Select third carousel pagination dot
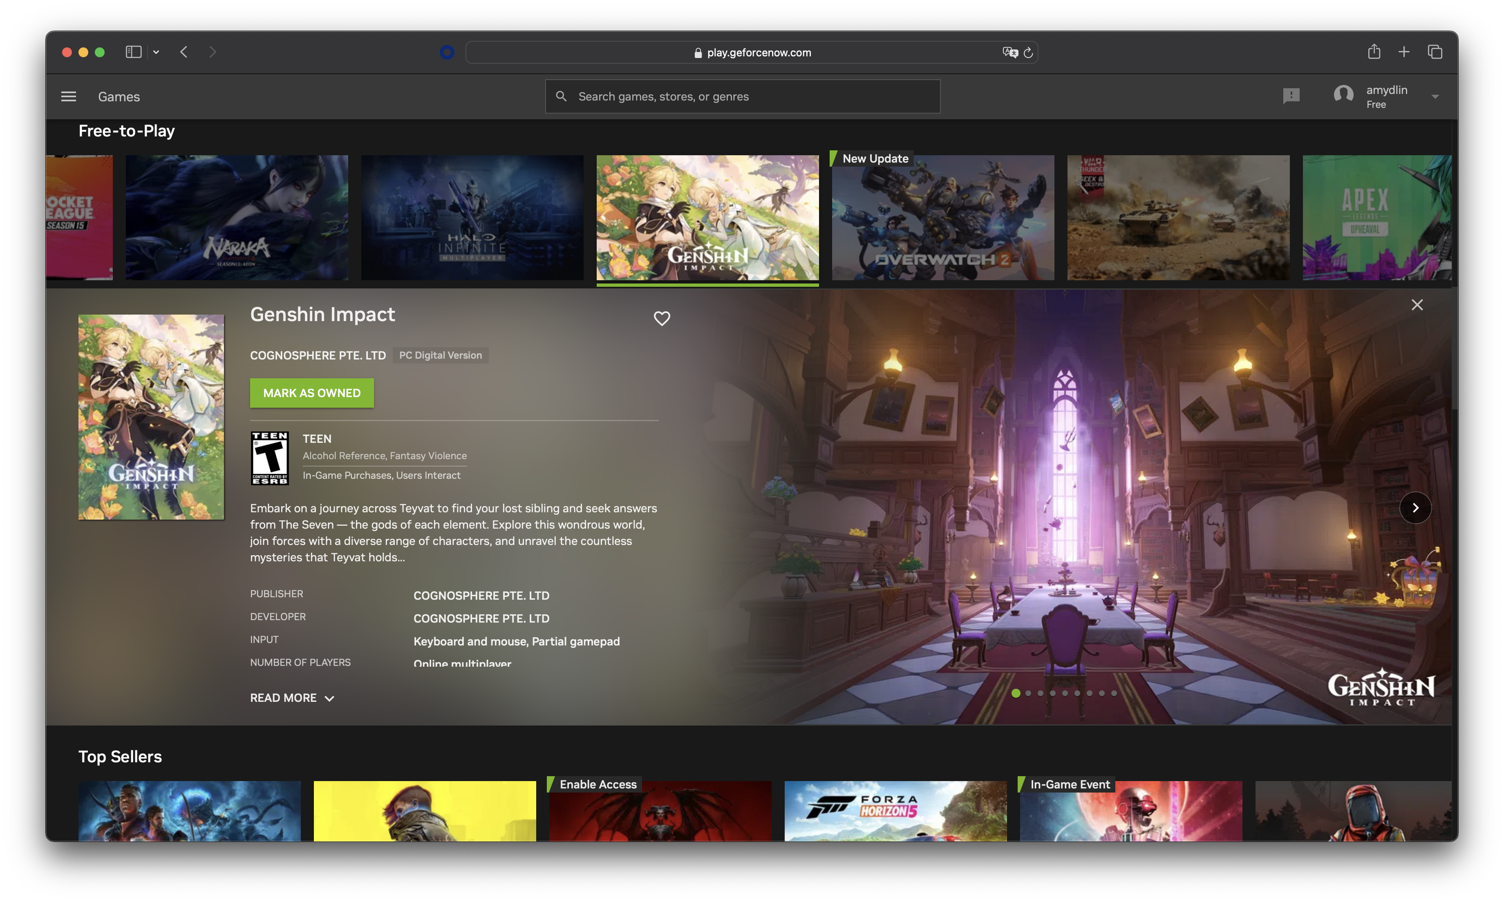 tap(1040, 693)
